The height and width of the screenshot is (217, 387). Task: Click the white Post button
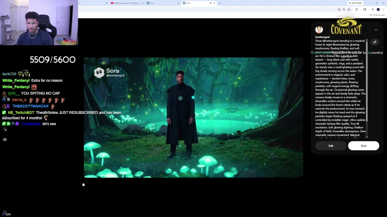click(363, 146)
